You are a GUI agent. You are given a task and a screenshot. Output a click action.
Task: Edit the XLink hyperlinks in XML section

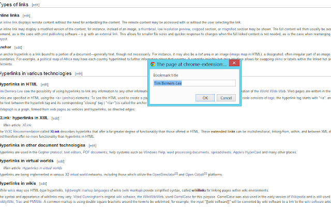tap(55, 119)
